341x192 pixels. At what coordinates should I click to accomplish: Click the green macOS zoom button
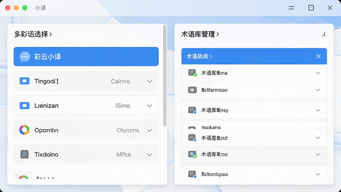25,8
